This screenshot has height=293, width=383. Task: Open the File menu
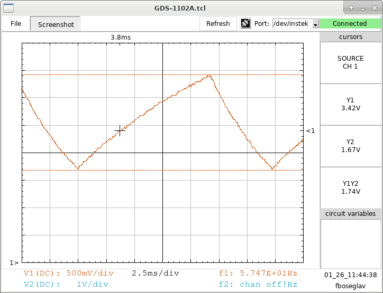tap(16, 24)
